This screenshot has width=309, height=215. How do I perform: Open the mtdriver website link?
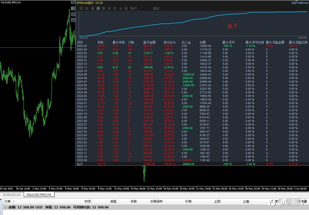point(300,3)
